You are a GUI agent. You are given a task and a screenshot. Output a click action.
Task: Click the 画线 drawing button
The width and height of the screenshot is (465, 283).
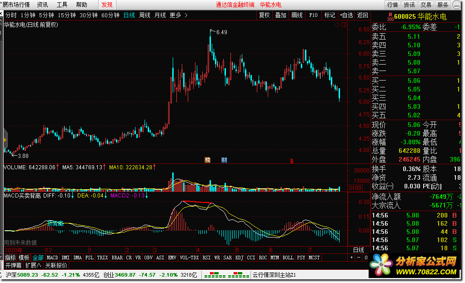pyautogui.click(x=297, y=15)
